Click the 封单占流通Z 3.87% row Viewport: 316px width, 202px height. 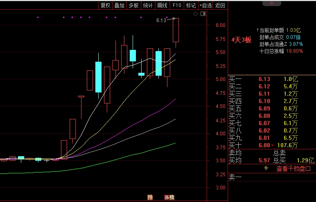point(281,44)
